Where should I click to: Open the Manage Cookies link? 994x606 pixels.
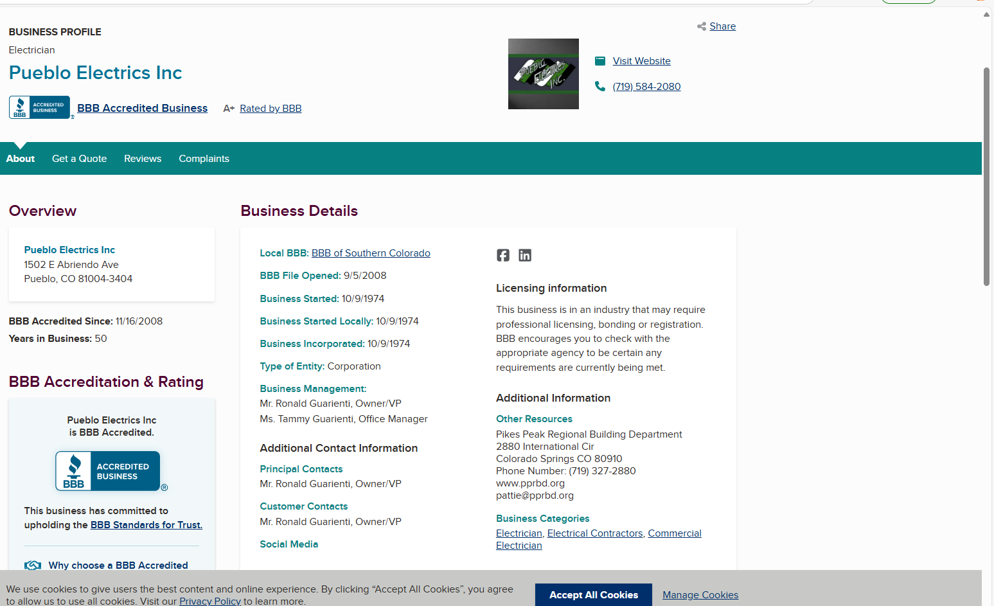(x=700, y=595)
